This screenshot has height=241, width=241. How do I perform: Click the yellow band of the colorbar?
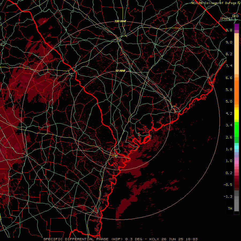(x=236, y=115)
